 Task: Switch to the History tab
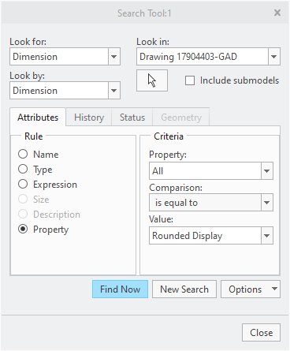point(89,118)
